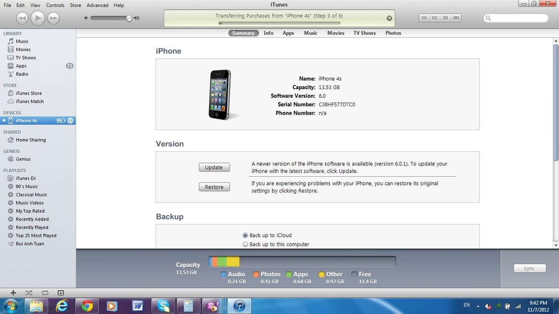The width and height of the screenshot is (559, 314).
Task: Click the Play button
Action: 38,18
